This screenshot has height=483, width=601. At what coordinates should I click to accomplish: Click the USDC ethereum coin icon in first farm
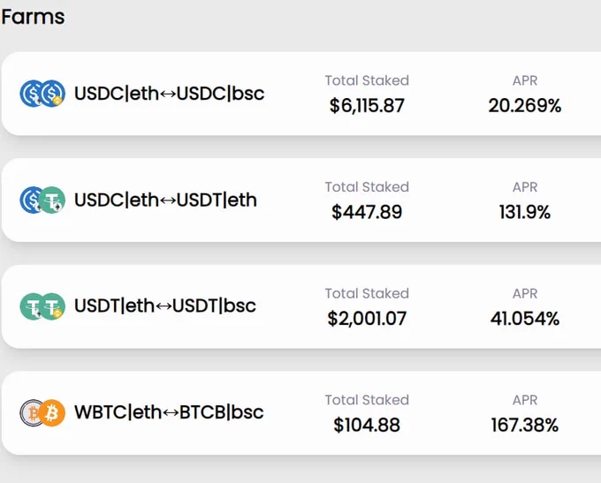click(x=32, y=94)
